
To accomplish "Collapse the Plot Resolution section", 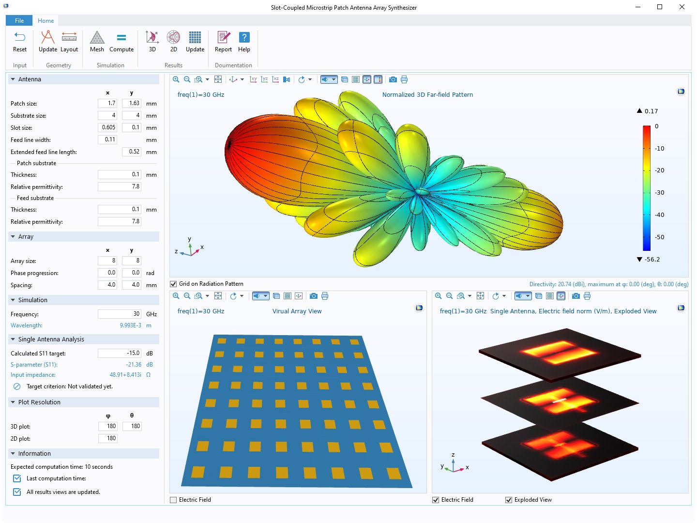I will [13, 402].
